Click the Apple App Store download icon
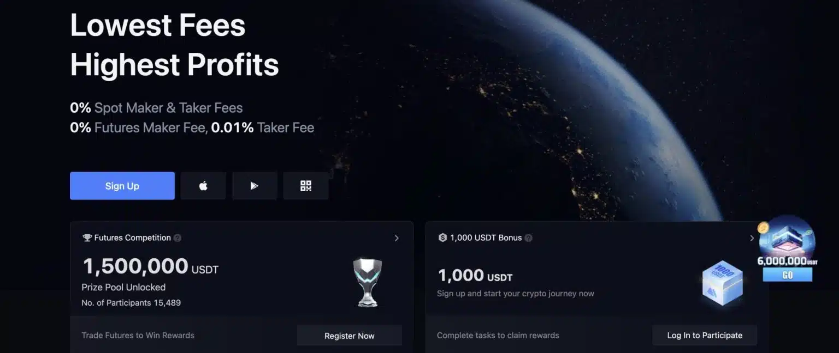The height and width of the screenshot is (353, 839). [x=203, y=186]
